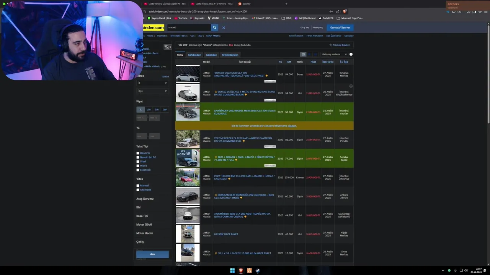
Task: Select the GBP currency option
Action: 165,110
